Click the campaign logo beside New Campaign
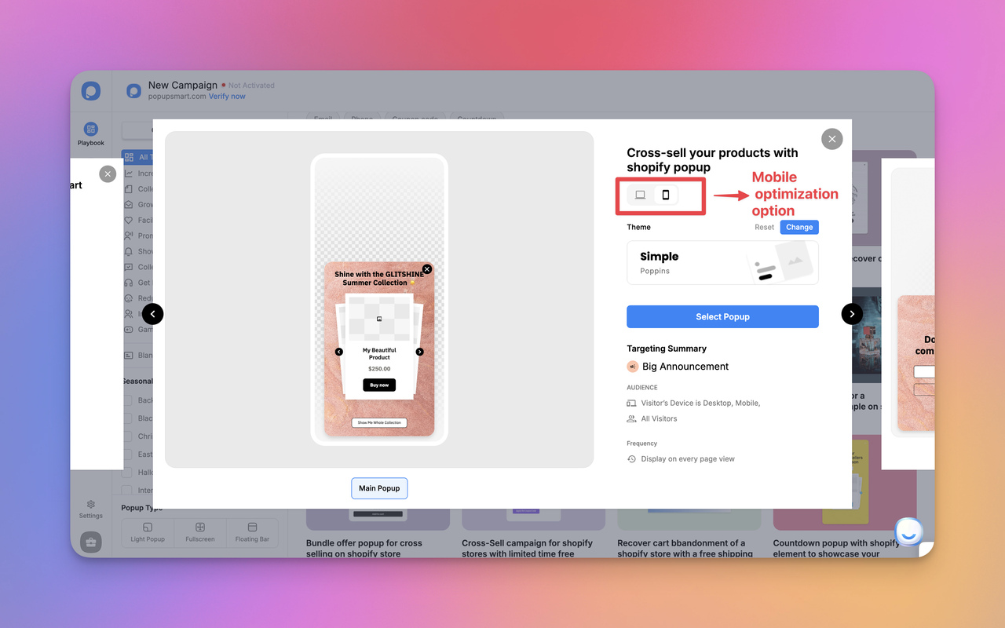Screen dimensions: 1005x628 tap(134, 91)
